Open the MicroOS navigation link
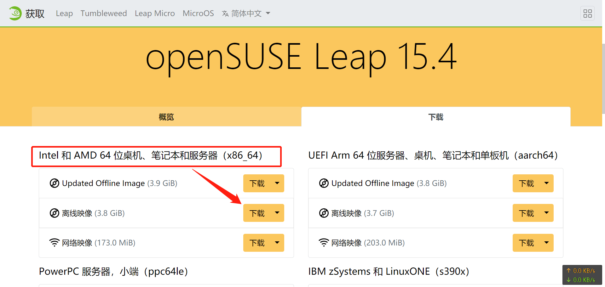 point(198,14)
